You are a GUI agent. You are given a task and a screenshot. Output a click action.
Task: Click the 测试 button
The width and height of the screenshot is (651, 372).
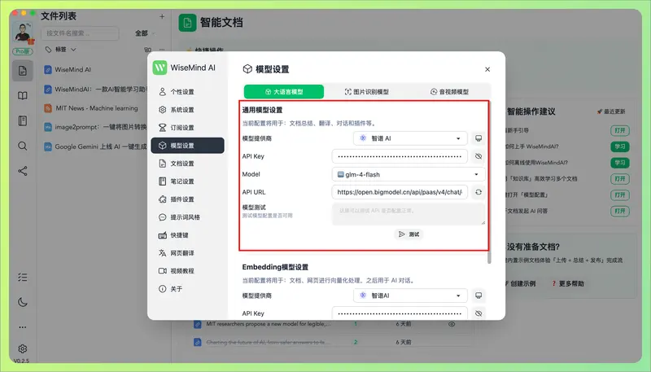click(x=409, y=234)
